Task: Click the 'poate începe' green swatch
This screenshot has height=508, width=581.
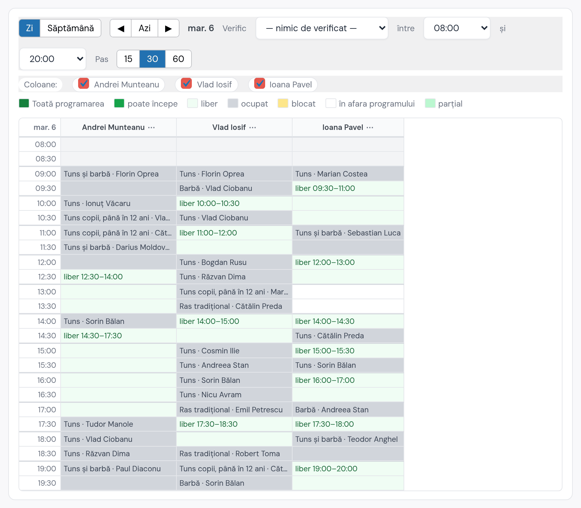Action: pos(119,103)
